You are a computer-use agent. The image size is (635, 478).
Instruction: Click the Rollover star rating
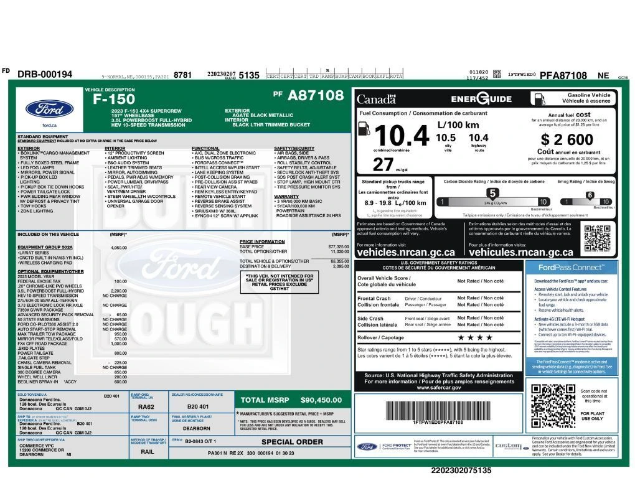pyautogui.click(x=475, y=337)
